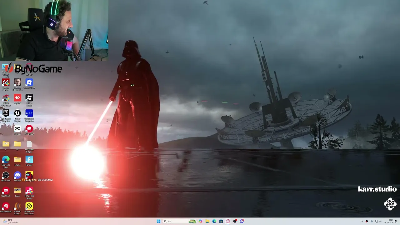Open Microsoft Store from the taskbar
This screenshot has height=225, width=400.
(x=221, y=221)
